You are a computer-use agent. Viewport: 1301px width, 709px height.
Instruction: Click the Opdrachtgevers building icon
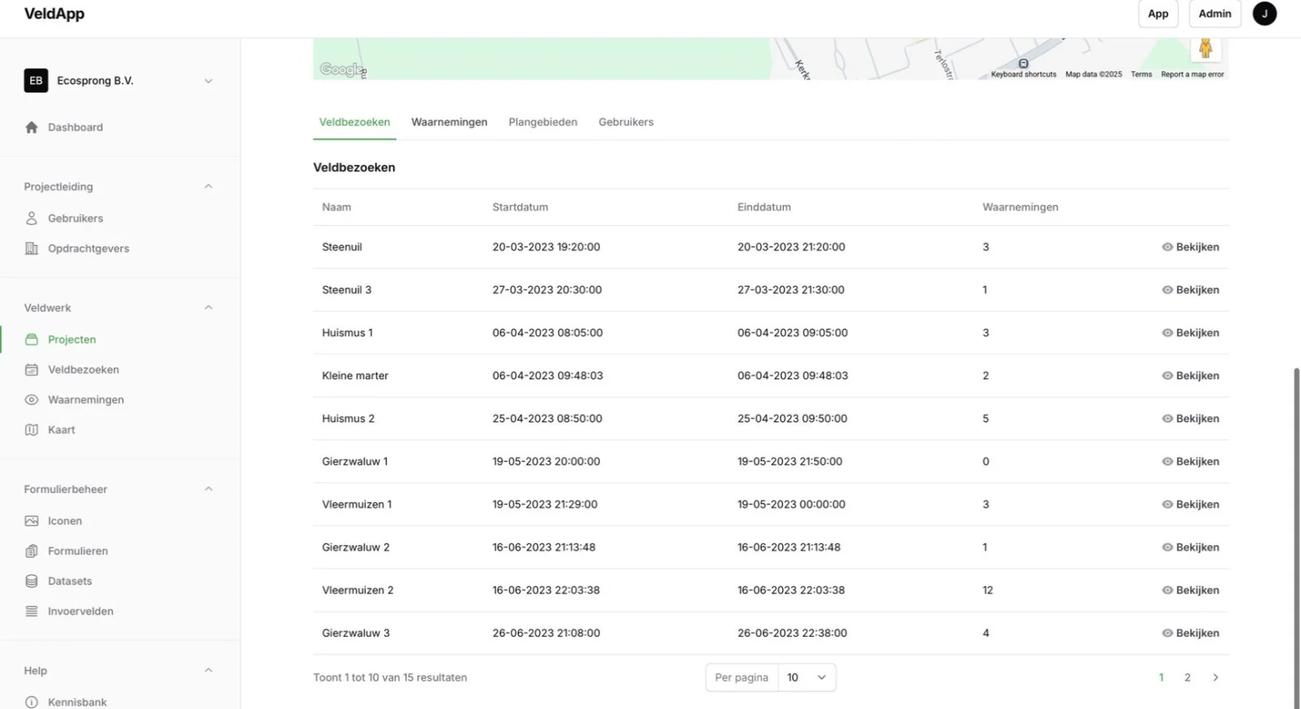32,249
